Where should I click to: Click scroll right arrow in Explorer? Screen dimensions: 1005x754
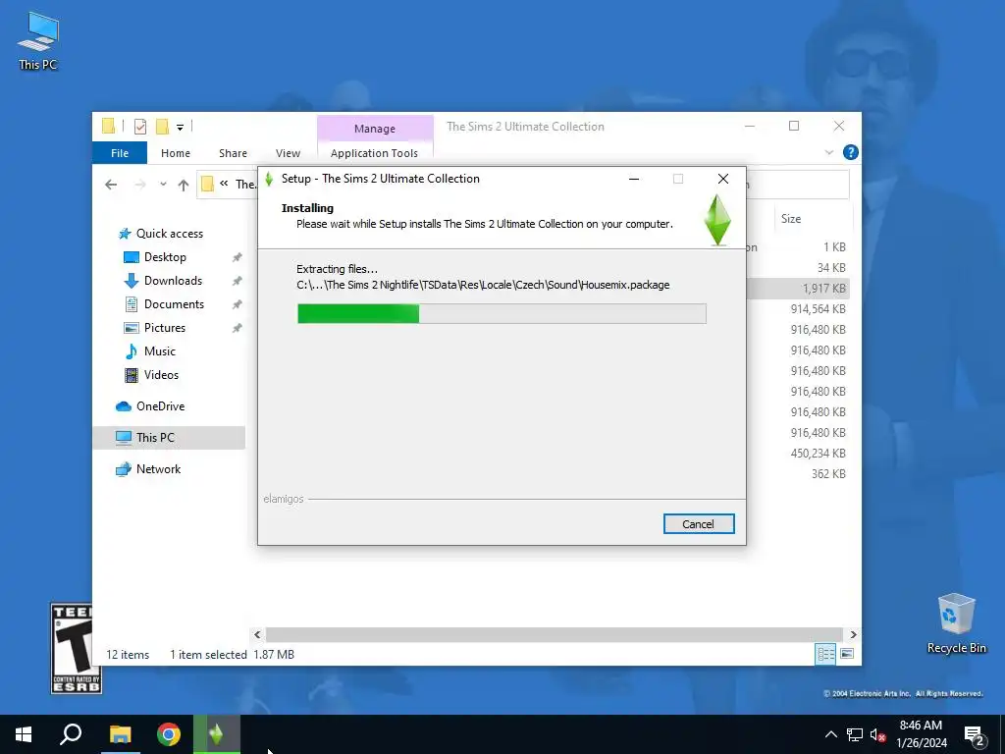(x=853, y=635)
